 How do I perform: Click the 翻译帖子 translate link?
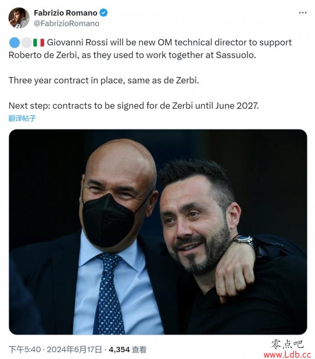click(22, 118)
